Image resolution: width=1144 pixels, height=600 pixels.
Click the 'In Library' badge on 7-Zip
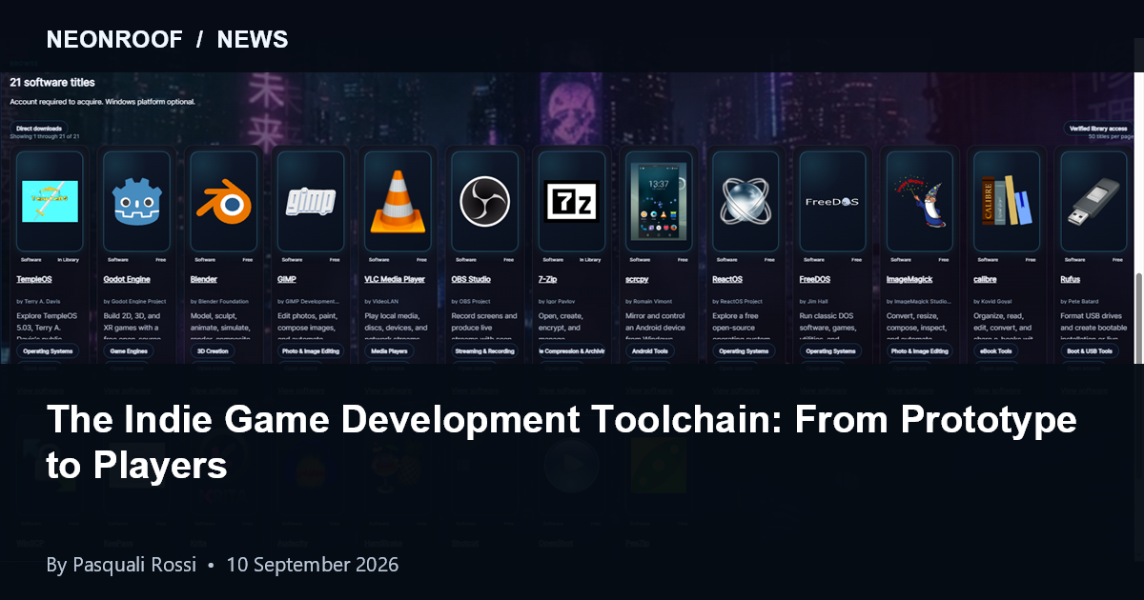589,259
